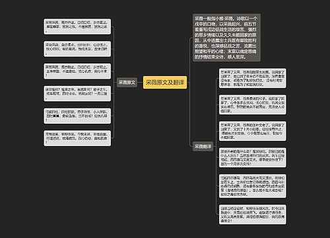Select the stanza node containing 薇亦刚止
Viewport: 330px width, 238px height.
coord(77,71)
